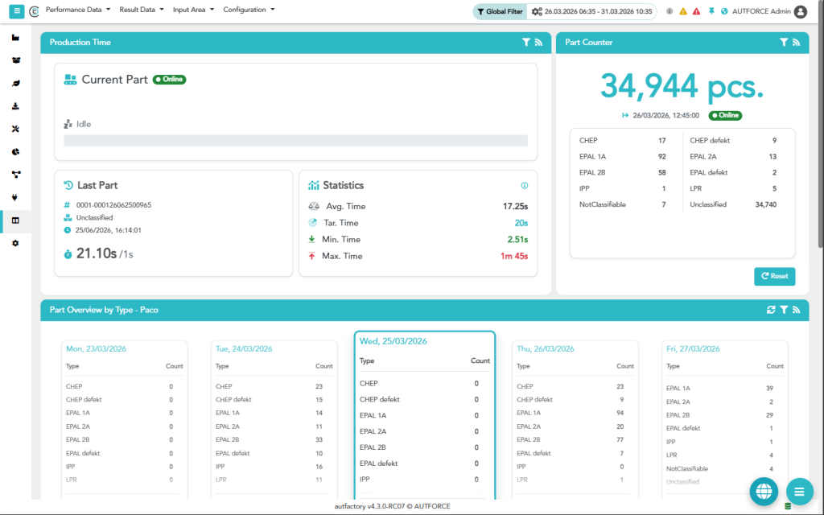Viewport: 824px width, 515px height.
Task: Open the network diagram icon in sidebar
Action: click(x=16, y=175)
